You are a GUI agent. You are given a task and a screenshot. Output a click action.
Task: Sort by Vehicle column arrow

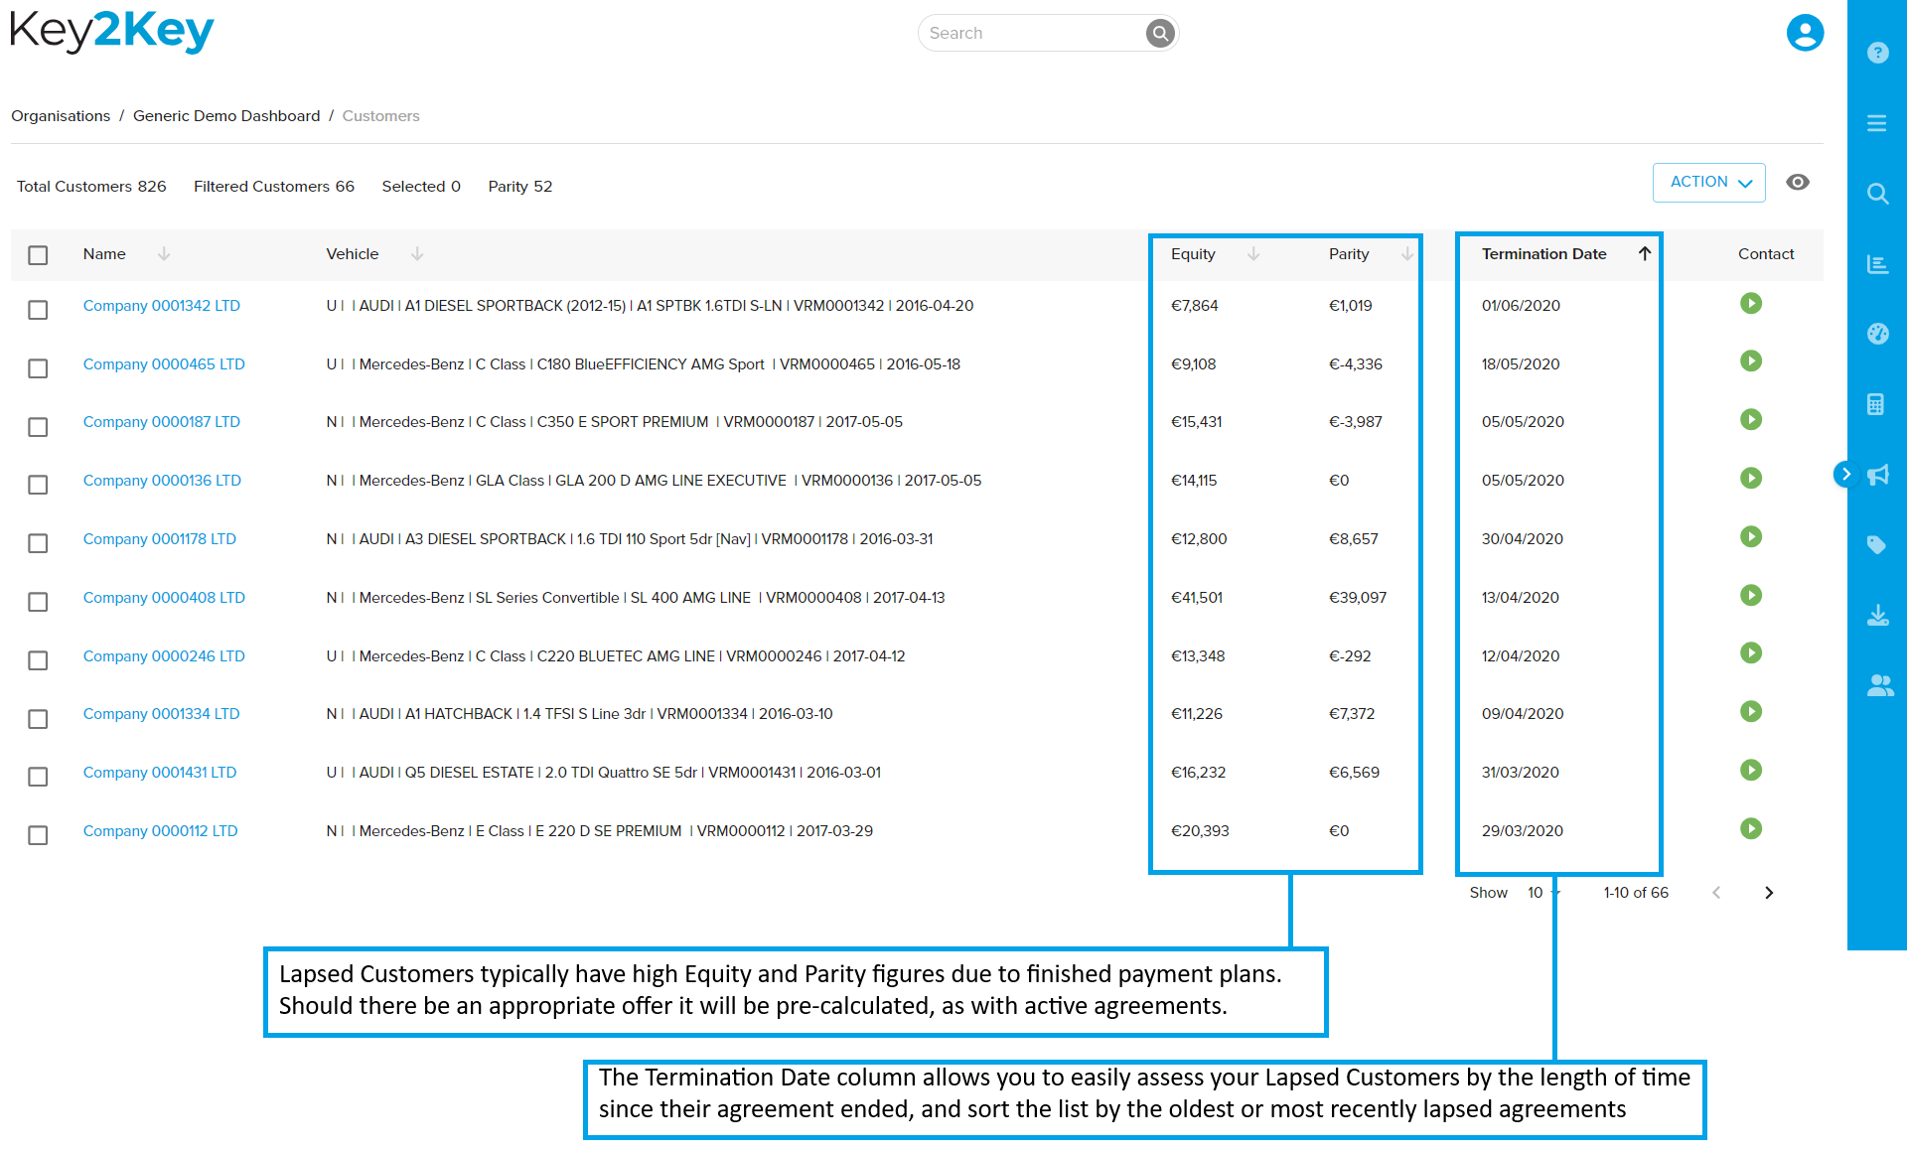coord(417,254)
